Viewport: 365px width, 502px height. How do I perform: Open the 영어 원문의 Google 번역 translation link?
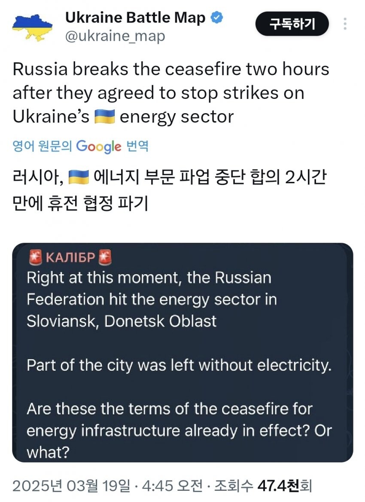coord(82,147)
